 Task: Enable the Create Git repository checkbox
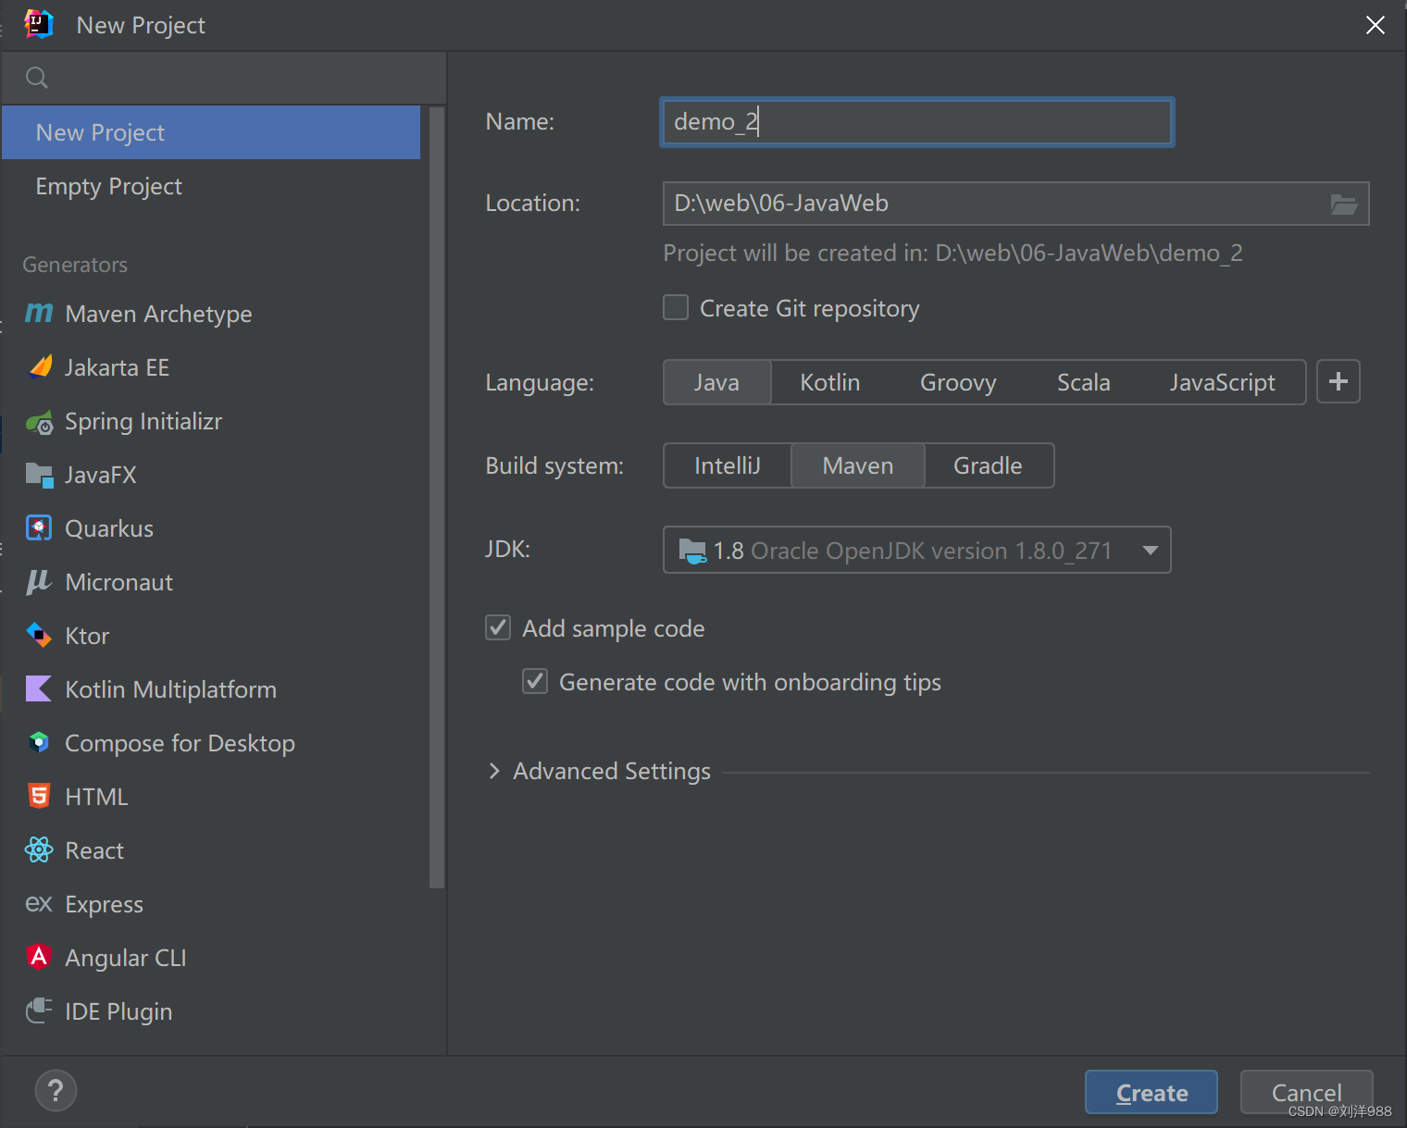click(x=676, y=307)
